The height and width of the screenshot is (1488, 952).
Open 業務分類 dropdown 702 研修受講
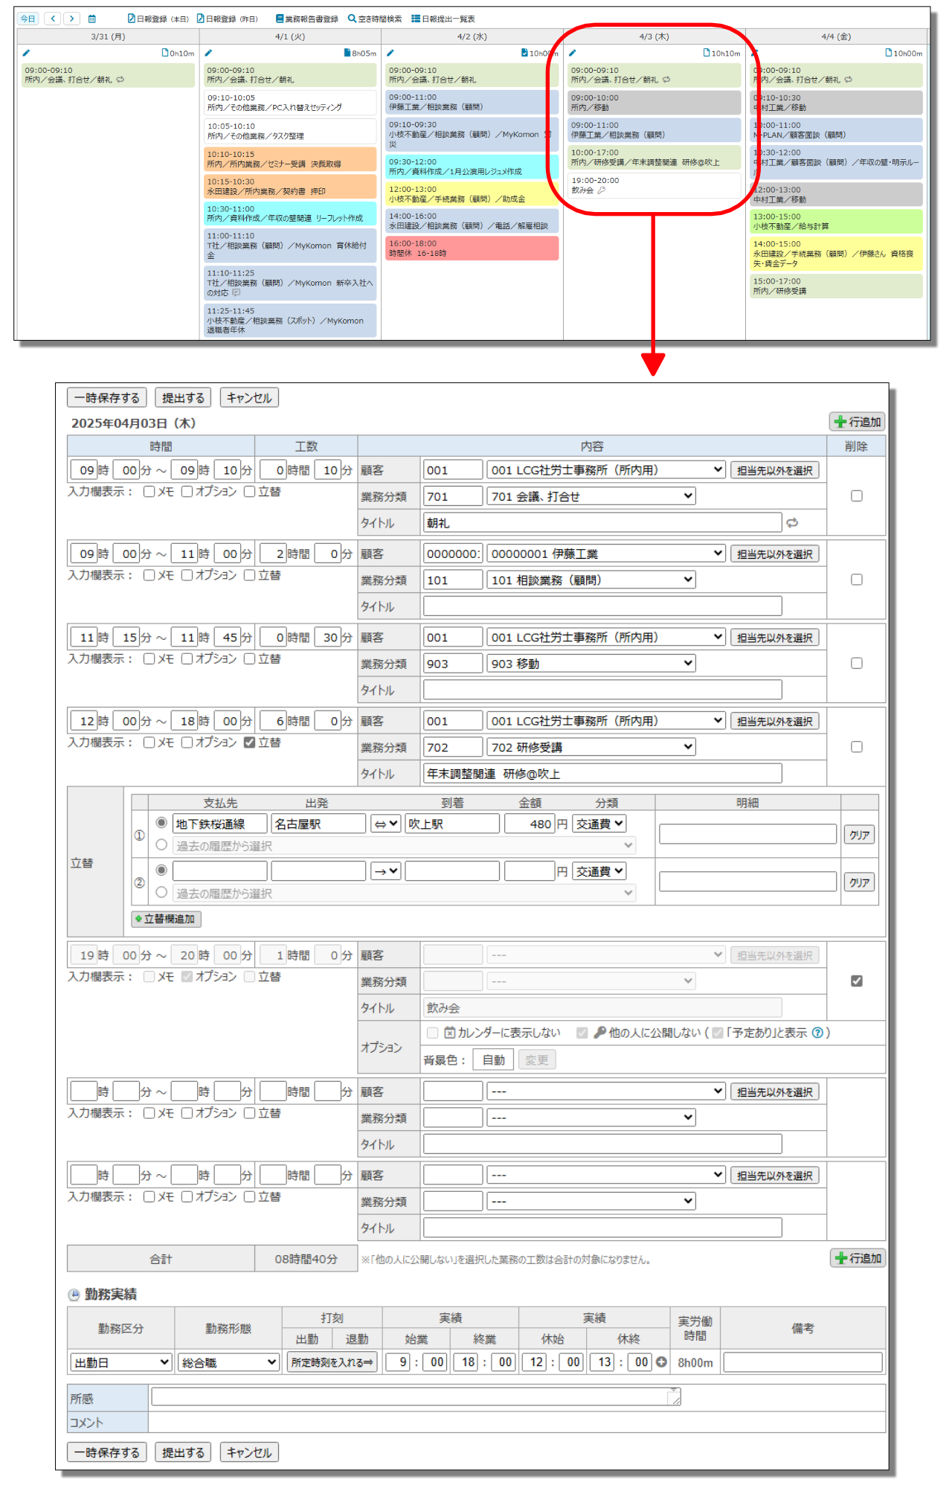click(x=591, y=747)
